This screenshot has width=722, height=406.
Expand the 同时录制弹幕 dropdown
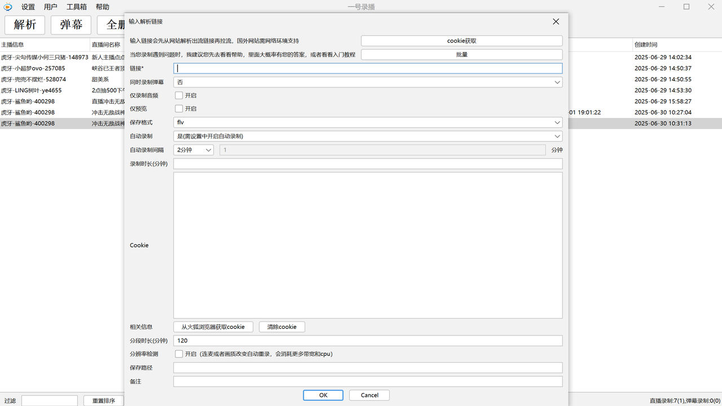tap(367, 82)
